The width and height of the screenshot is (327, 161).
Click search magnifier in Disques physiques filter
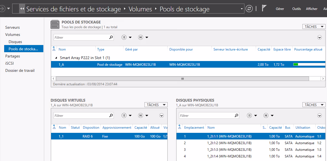point(236,116)
